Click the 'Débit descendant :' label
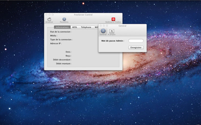 62,59
